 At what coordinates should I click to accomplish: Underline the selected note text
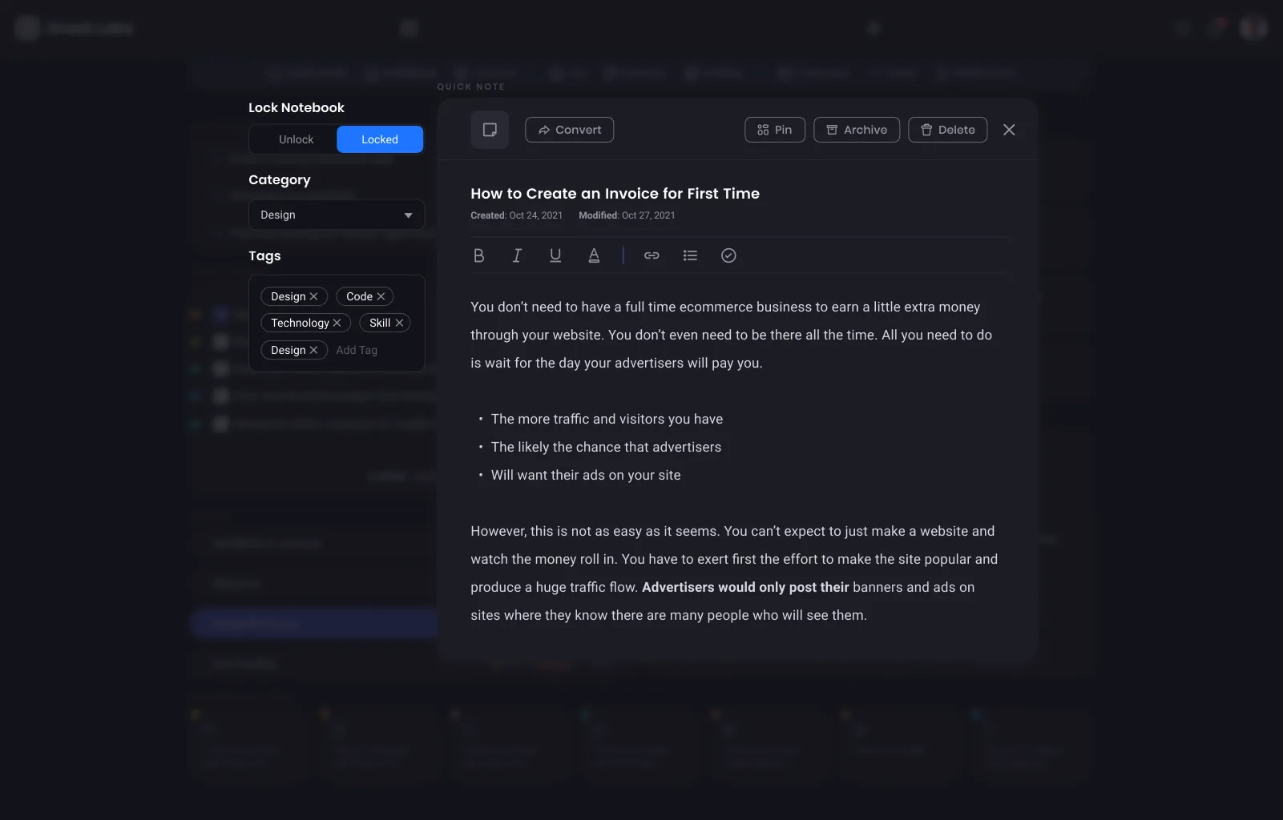coord(555,255)
